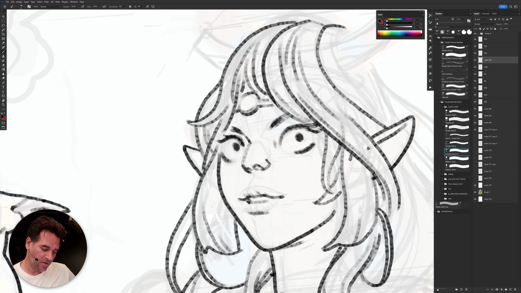Image resolution: width=521 pixels, height=293 pixels.
Task: Select the Eraser tool
Action: pos(3,65)
